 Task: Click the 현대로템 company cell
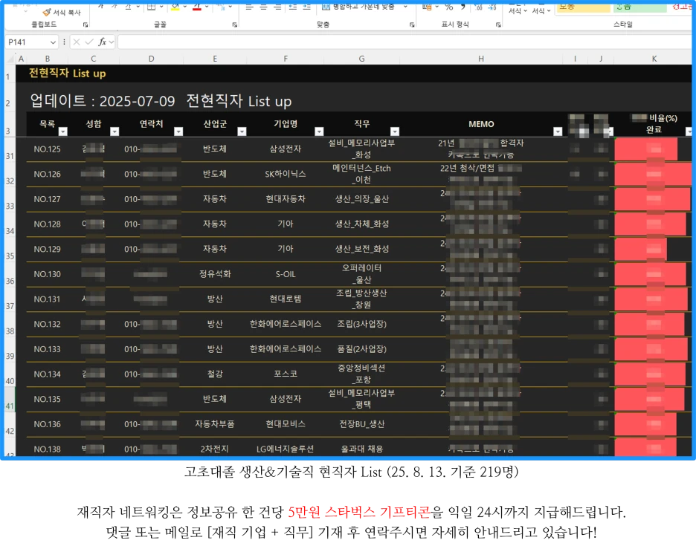[x=286, y=299]
